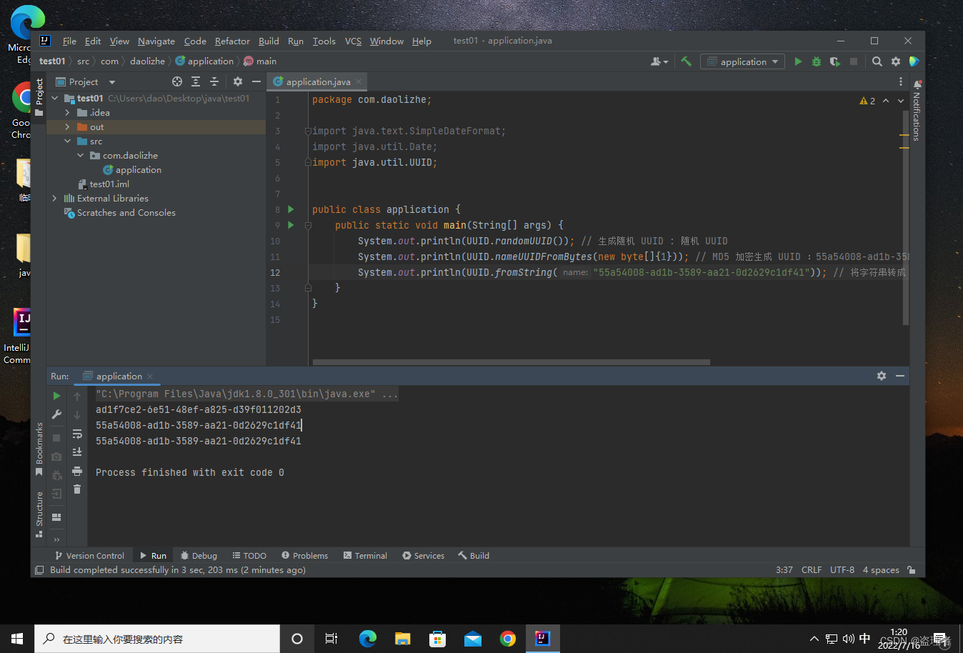Expand all nodes in Project panel
This screenshot has width=963, height=653.
[195, 81]
